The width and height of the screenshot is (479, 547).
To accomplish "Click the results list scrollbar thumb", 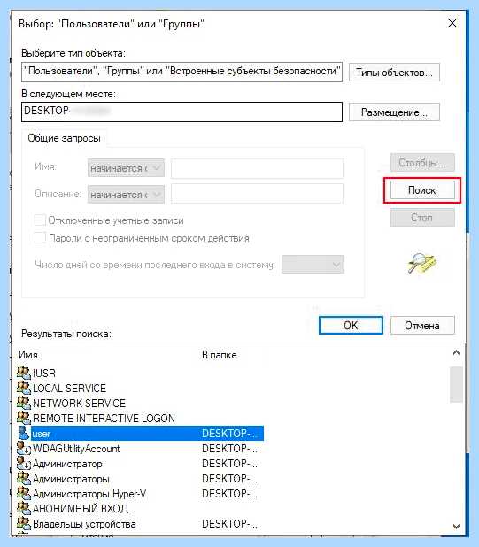I will click(456, 384).
